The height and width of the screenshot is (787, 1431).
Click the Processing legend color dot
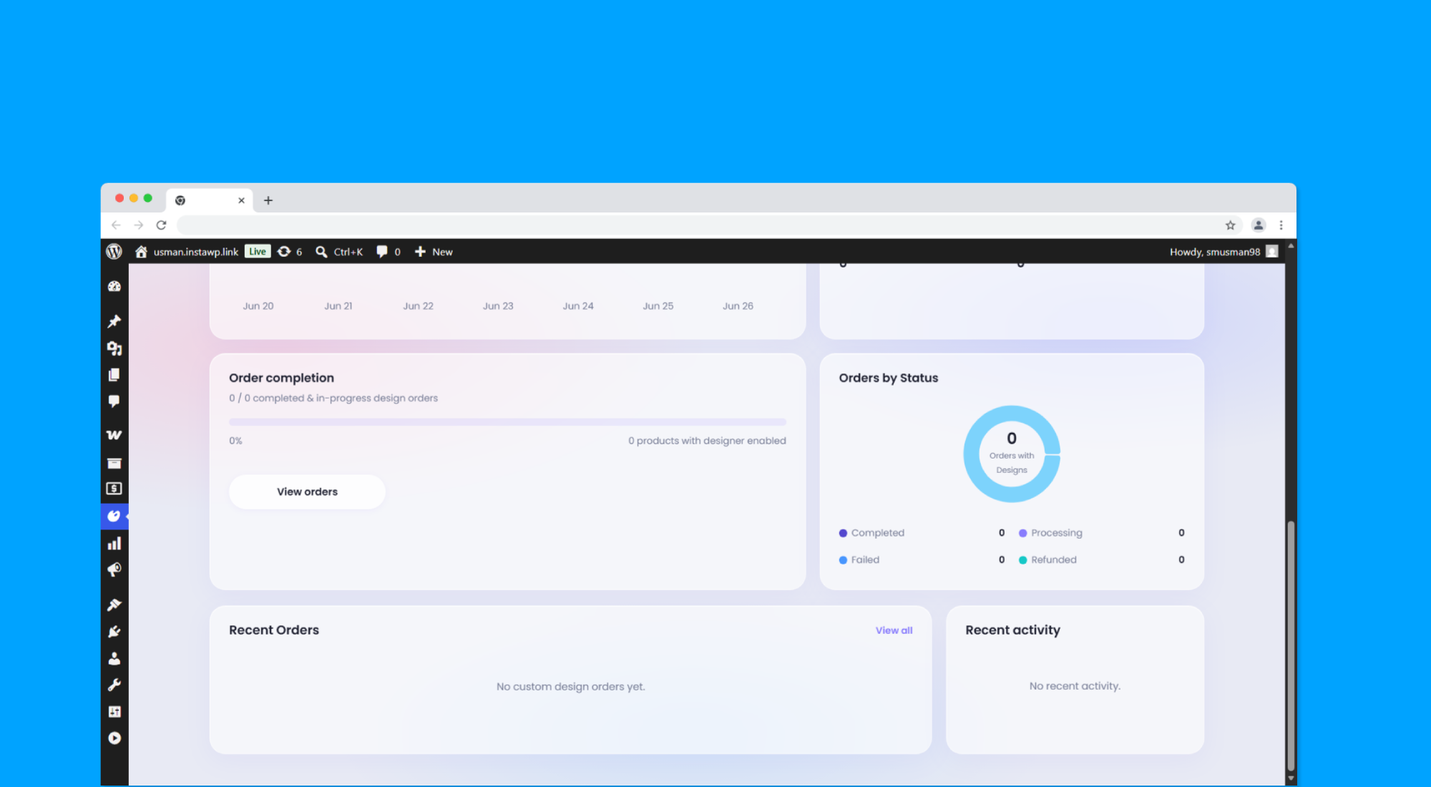click(1023, 533)
